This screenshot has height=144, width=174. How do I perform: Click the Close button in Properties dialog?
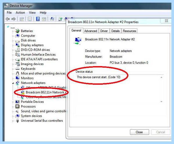click(x=139, y=132)
